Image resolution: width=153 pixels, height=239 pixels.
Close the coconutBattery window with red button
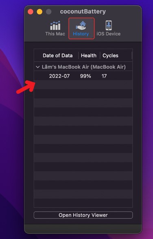point(31,12)
